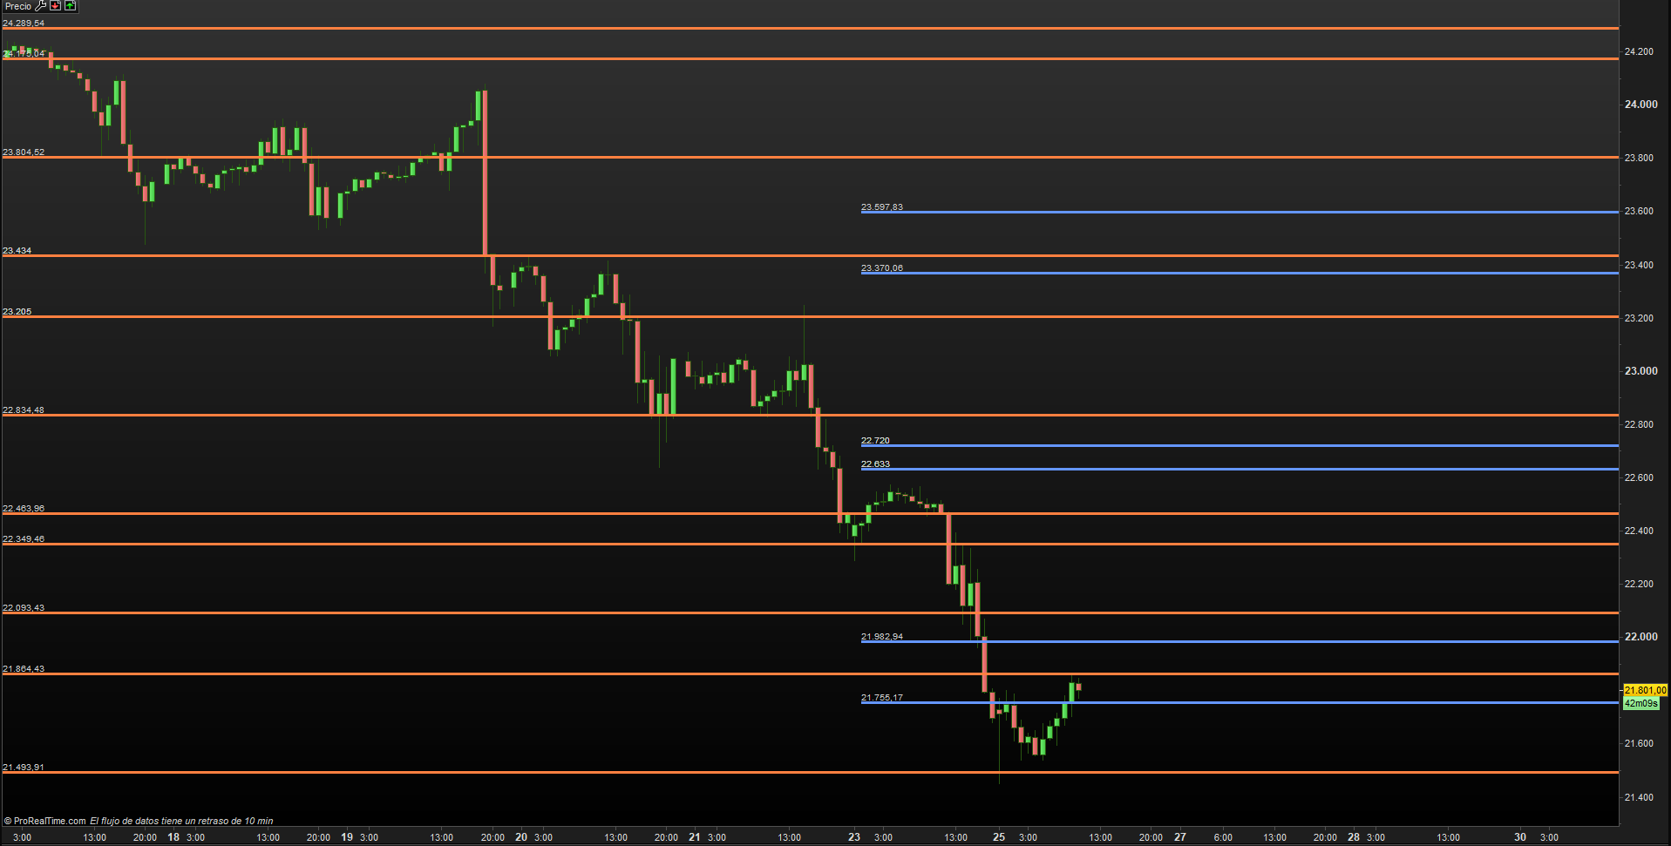Viewport: 1671px width, 846px height.
Task: Click the green 42m09s countdown tag
Action: click(x=1640, y=703)
